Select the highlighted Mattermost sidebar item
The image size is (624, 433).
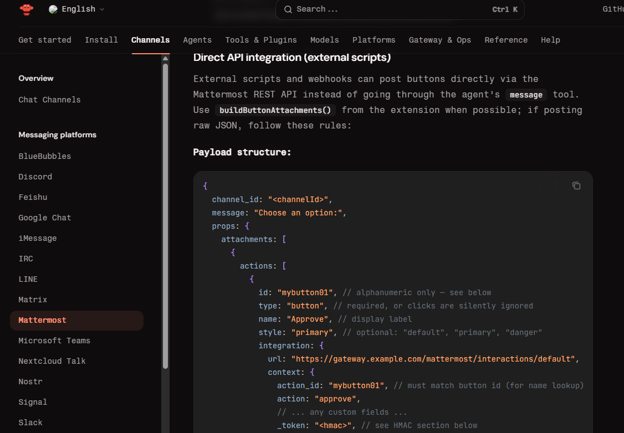77,321
